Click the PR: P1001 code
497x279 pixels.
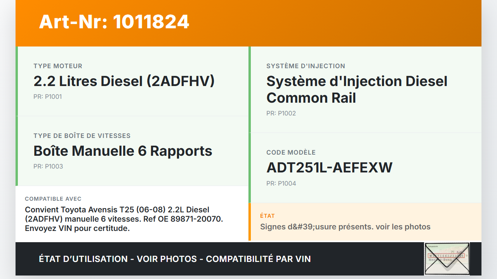(47, 96)
